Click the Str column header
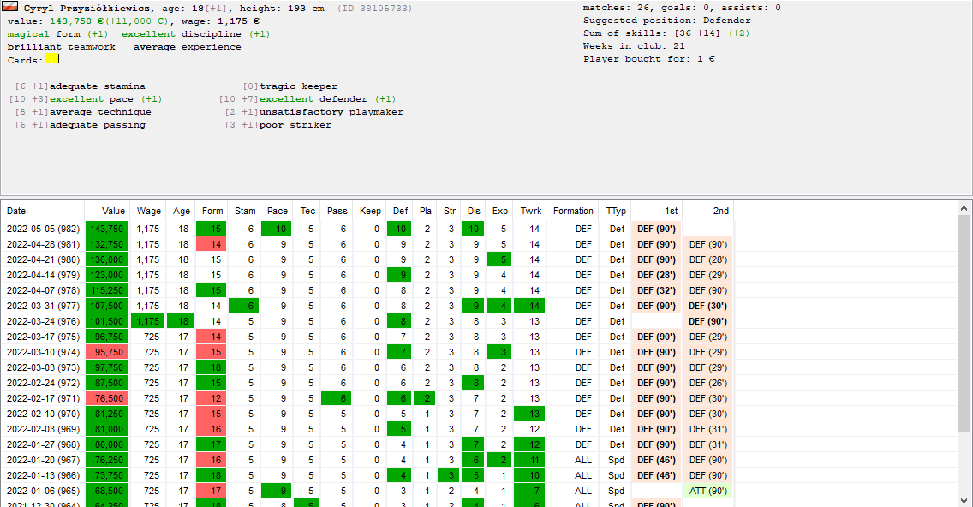Screen dimensions: 973x507 pos(449,211)
